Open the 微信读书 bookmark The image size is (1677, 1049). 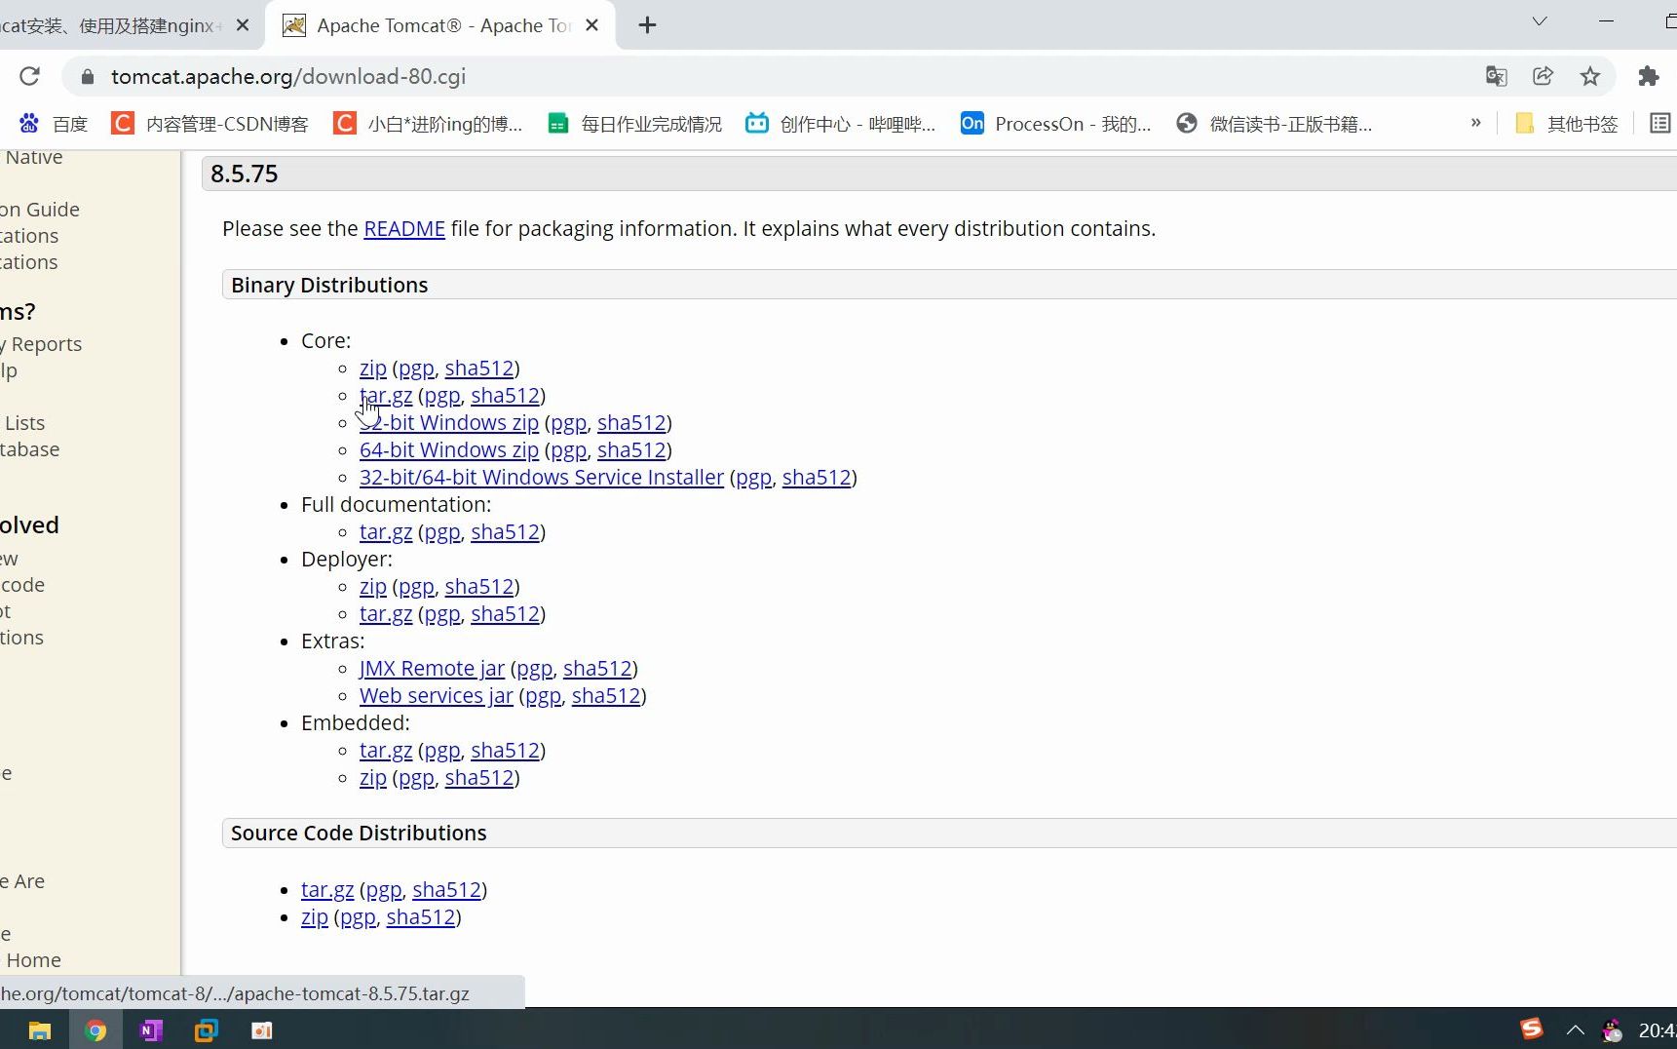click(1274, 124)
